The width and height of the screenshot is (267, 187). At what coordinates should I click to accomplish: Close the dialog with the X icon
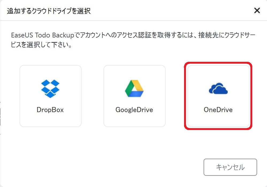pos(257,10)
